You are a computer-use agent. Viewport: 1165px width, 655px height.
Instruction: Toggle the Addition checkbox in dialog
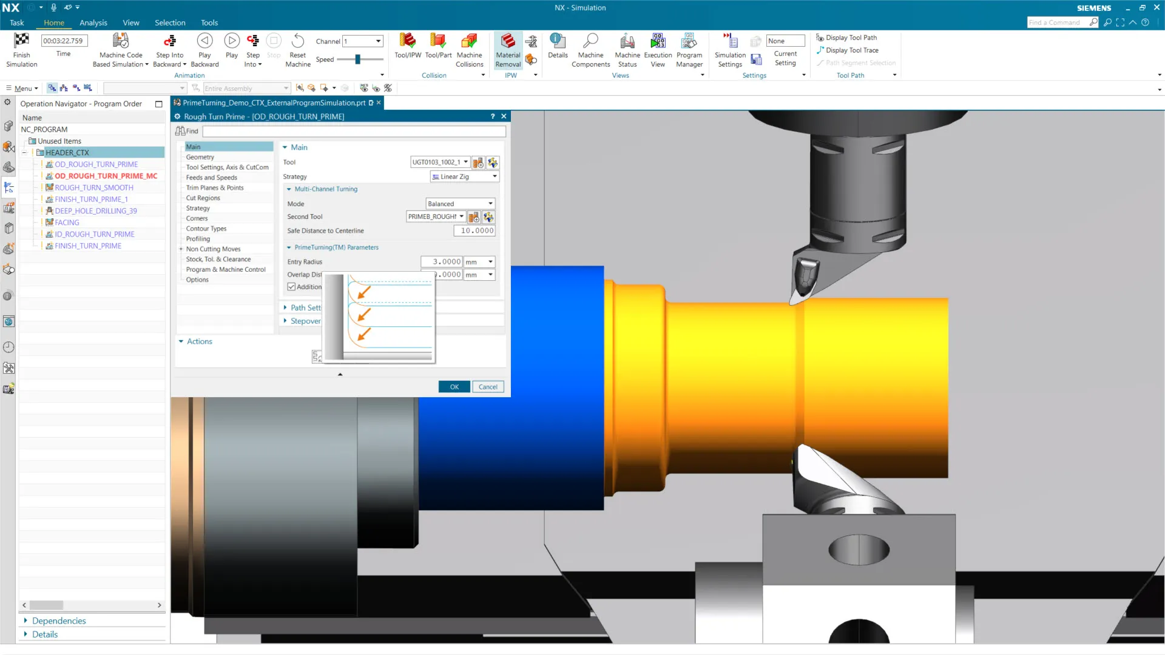292,287
